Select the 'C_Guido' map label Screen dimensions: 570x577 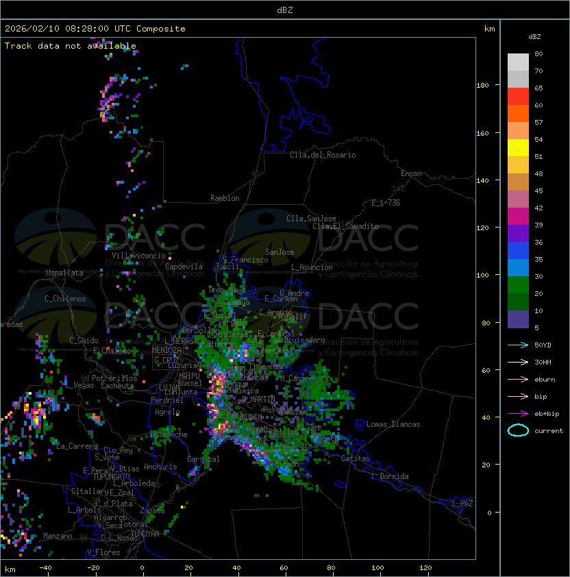(84, 341)
